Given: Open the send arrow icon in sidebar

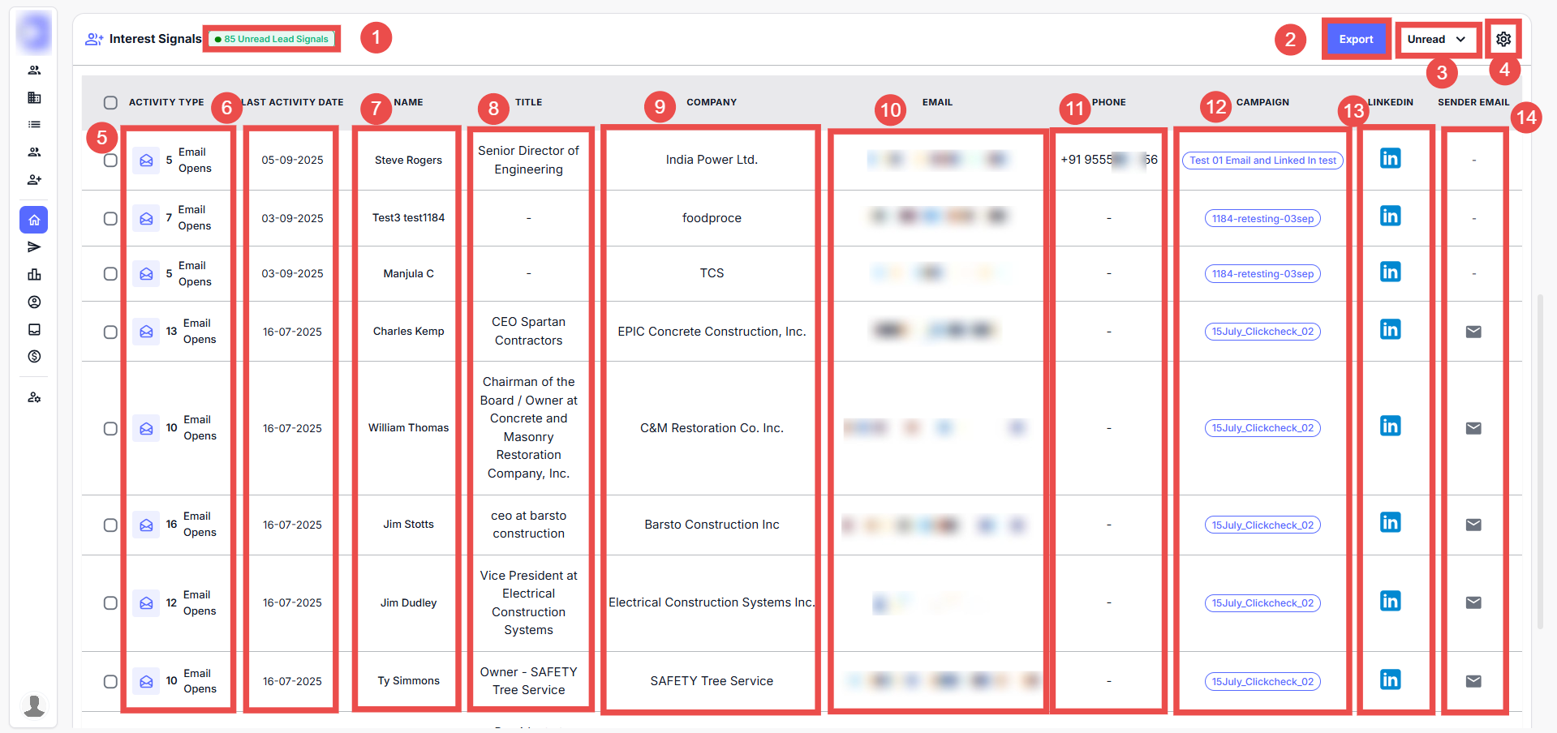Looking at the screenshot, I should tap(34, 247).
